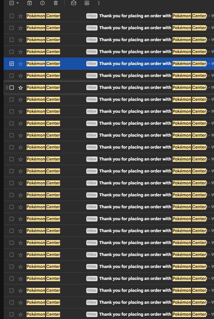Screen dimensions: 214x319
Task: Click the master select checkbox in the toolbar
Action: 12,3
